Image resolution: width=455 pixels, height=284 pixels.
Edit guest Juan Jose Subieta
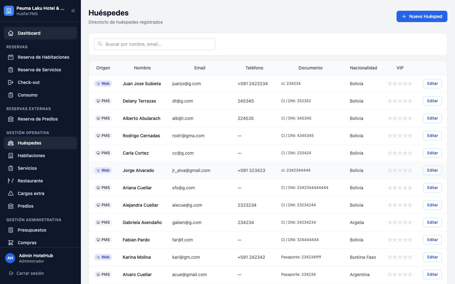(432, 84)
